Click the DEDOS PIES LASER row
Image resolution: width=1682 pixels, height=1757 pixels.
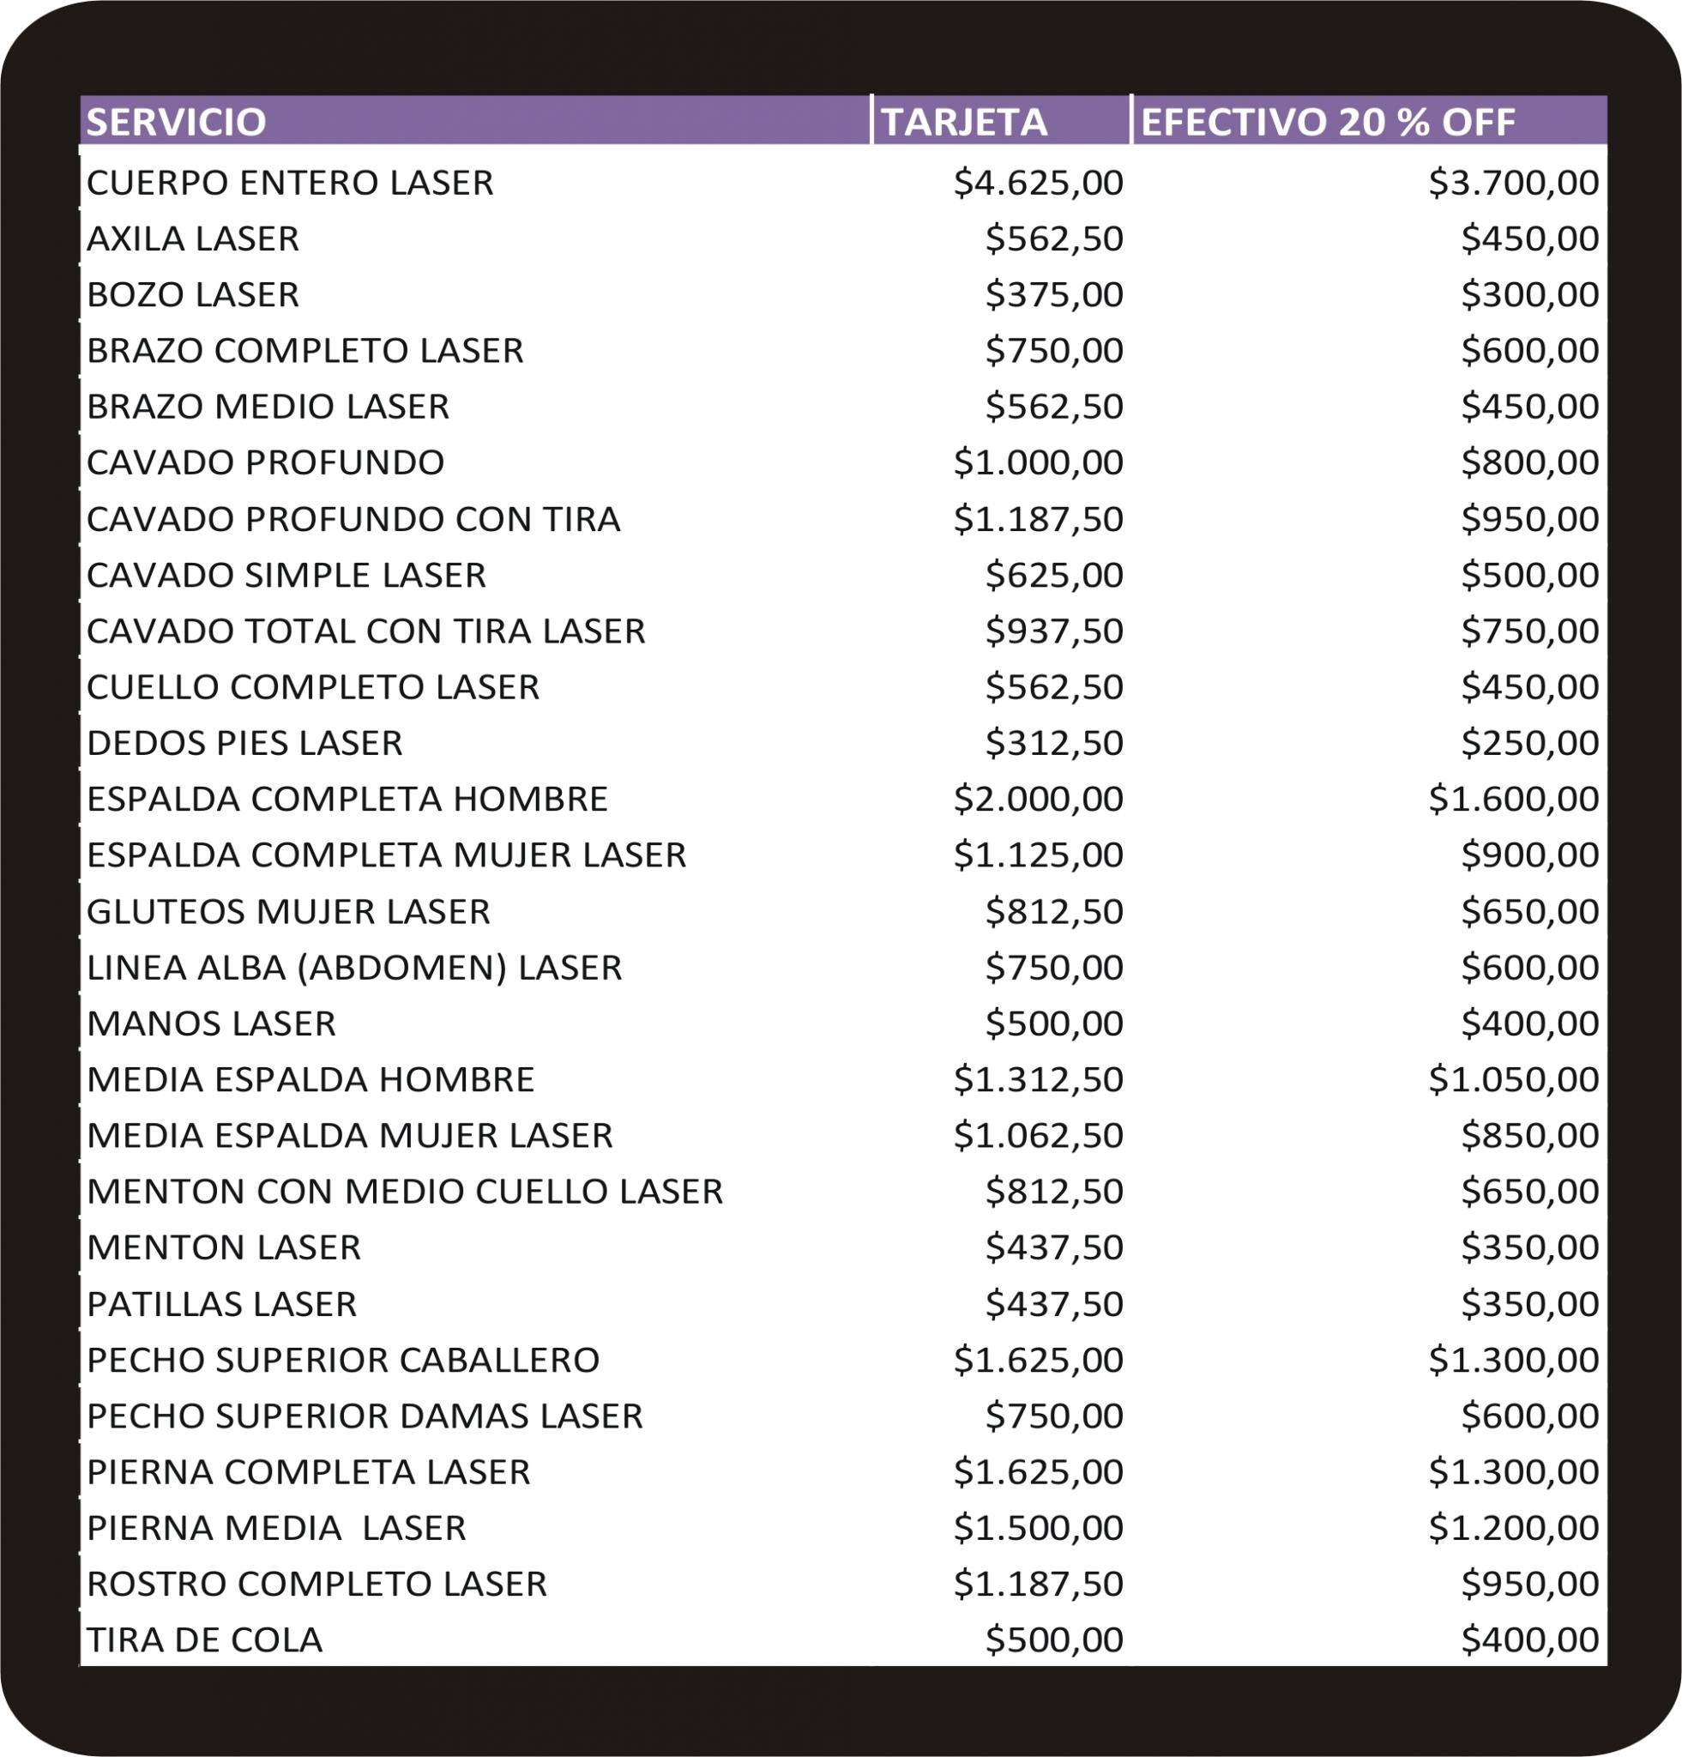(x=843, y=743)
